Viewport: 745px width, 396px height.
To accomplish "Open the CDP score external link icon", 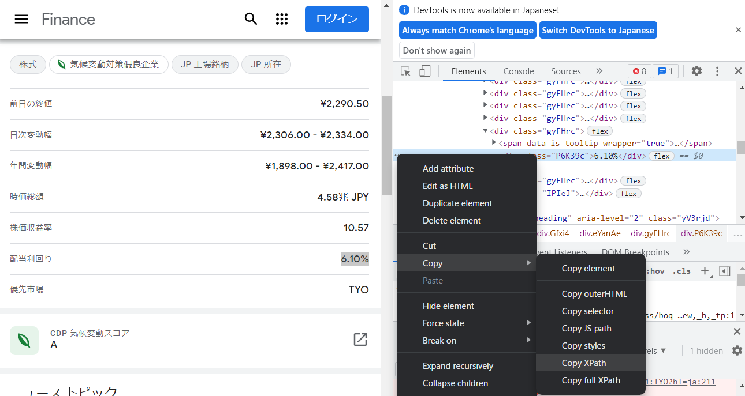I will click(360, 340).
